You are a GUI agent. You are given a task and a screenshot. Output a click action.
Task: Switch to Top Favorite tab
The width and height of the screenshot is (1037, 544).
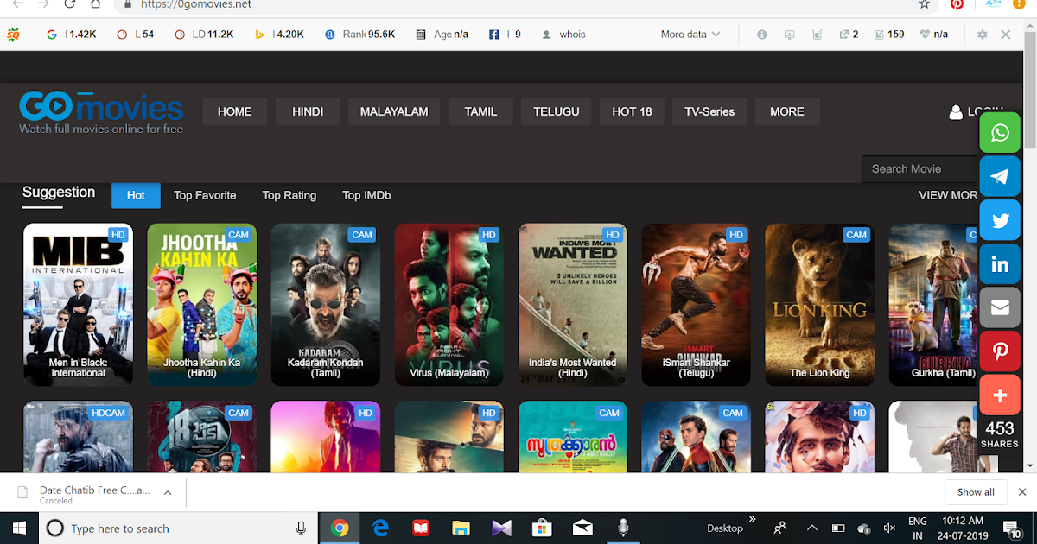[205, 195]
